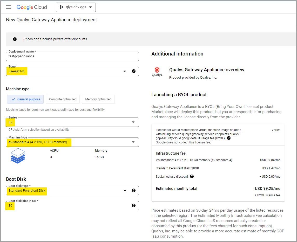Open the qlys-dev-qgs project selector

[76, 7]
